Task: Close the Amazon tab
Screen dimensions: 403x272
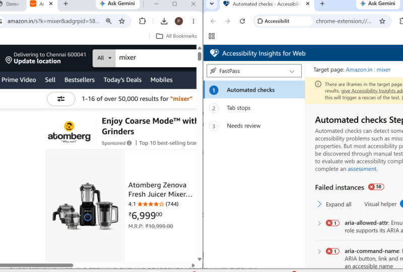Action: (x=51, y=4)
